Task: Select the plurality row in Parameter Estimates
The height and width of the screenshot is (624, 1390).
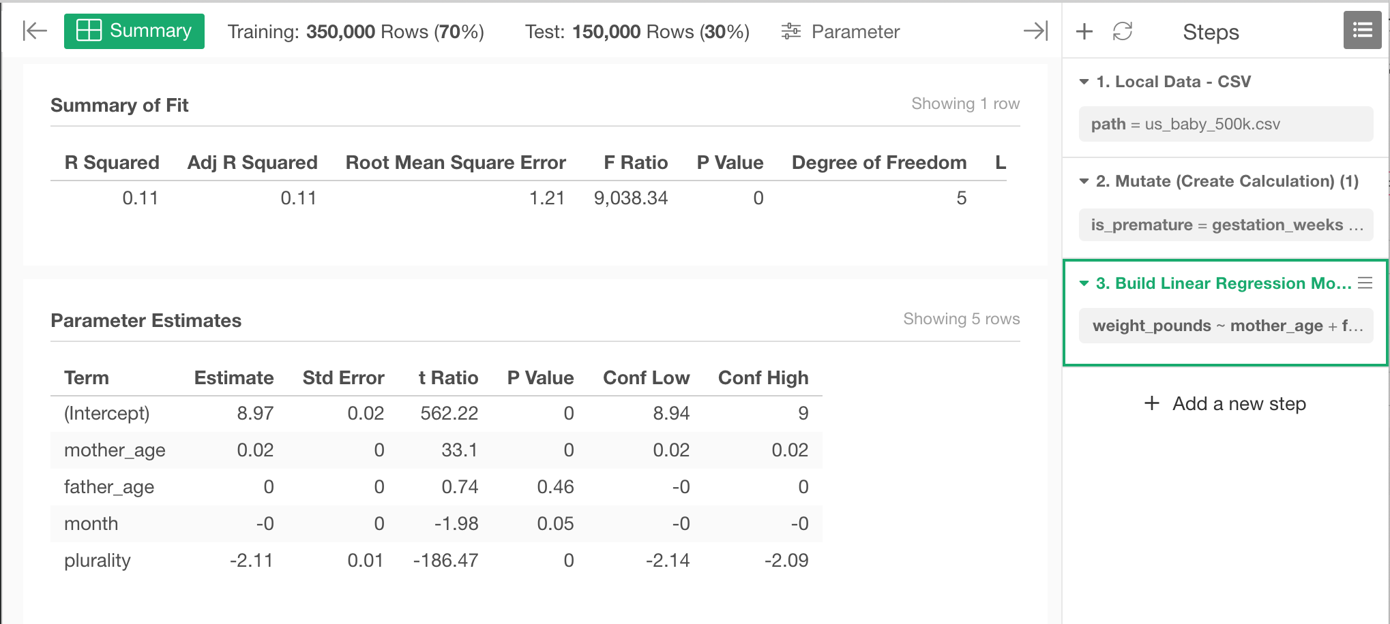Action: click(437, 561)
